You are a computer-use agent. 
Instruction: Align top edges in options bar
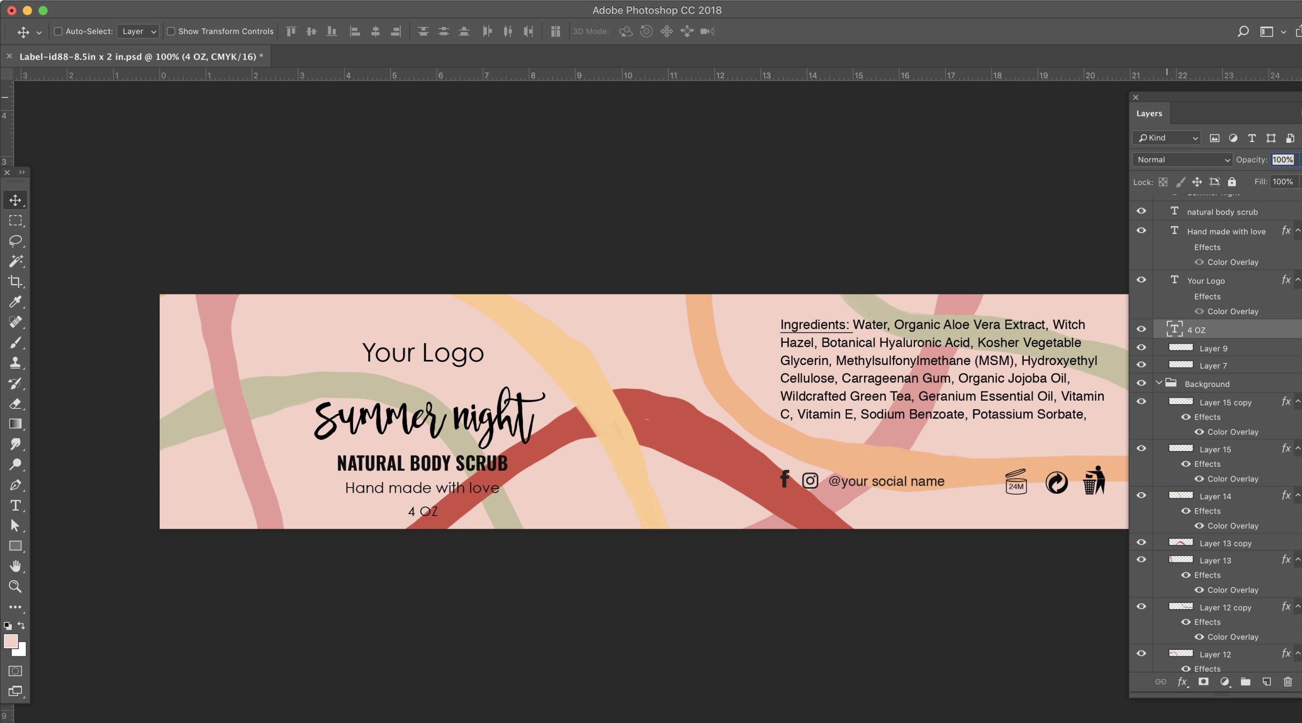(x=291, y=32)
